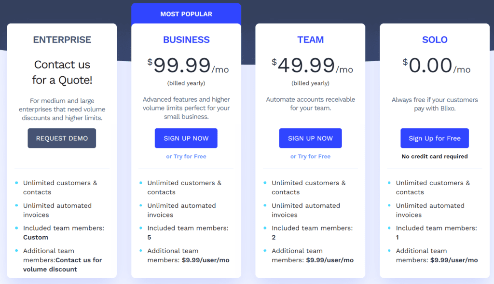Click Contact us for a Quote text

tap(62, 72)
